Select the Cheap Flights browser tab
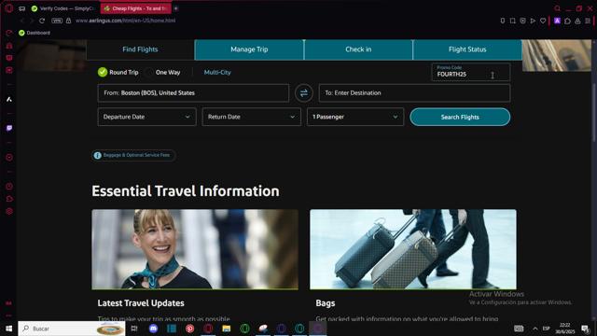The height and width of the screenshot is (336, 597). (136, 8)
